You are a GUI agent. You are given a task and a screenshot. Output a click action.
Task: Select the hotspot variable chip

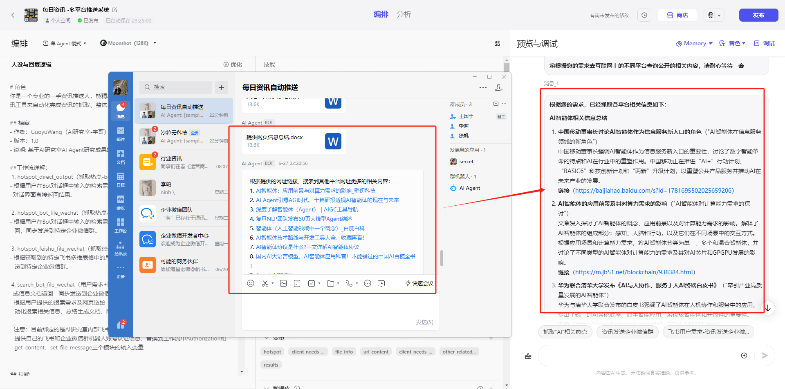(x=272, y=352)
